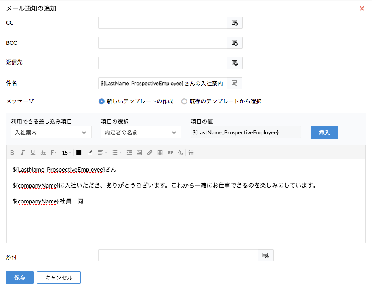Insert a table into the message body
This screenshot has height=289, width=372.
(x=160, y=153)
